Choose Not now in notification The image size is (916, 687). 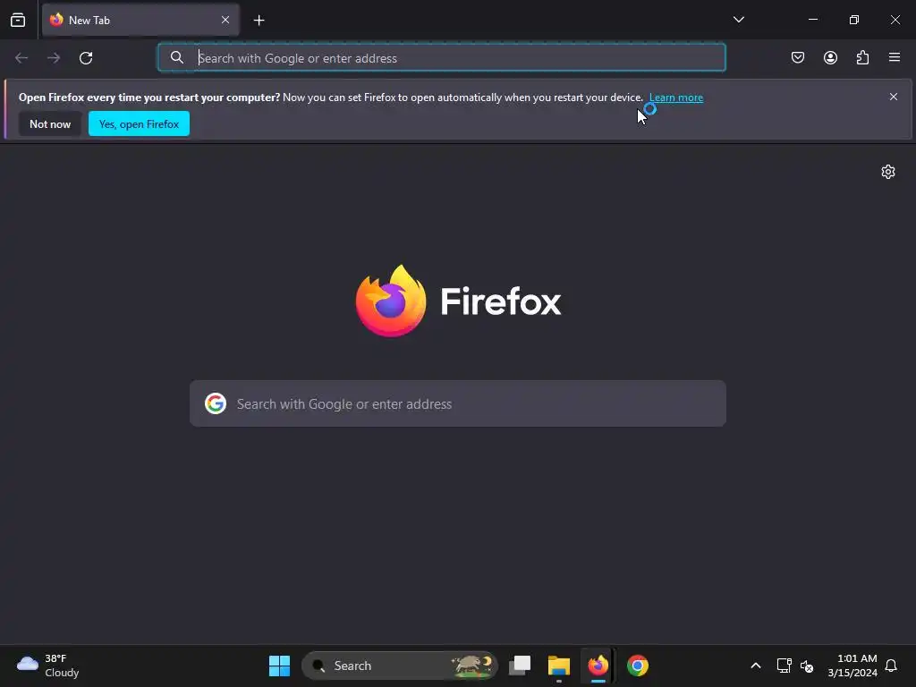pyautogui.click(x=50, y=123)
